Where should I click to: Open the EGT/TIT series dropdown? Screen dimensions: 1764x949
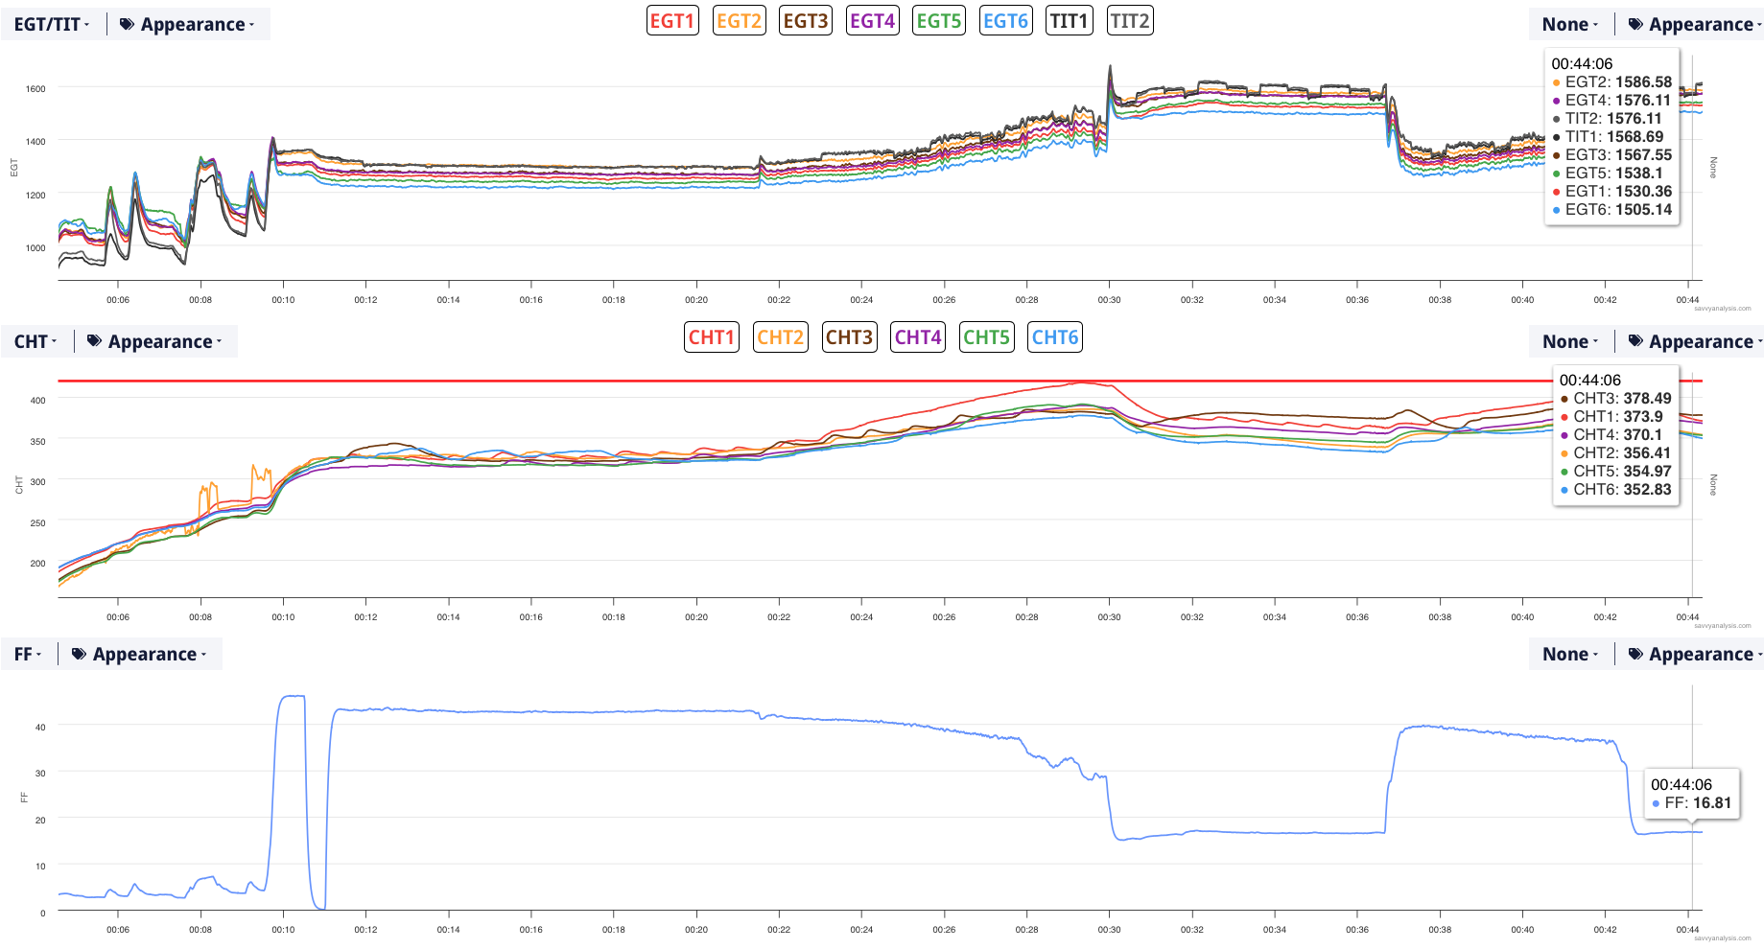coord(52,25)
